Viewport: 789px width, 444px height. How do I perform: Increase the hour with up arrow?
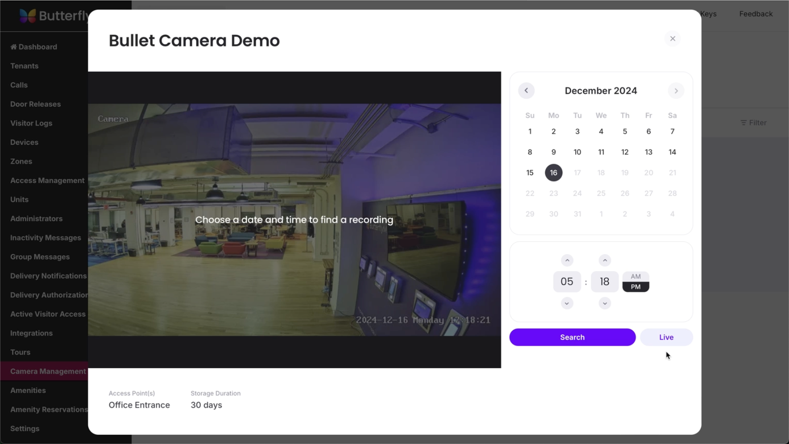[567, 261]
